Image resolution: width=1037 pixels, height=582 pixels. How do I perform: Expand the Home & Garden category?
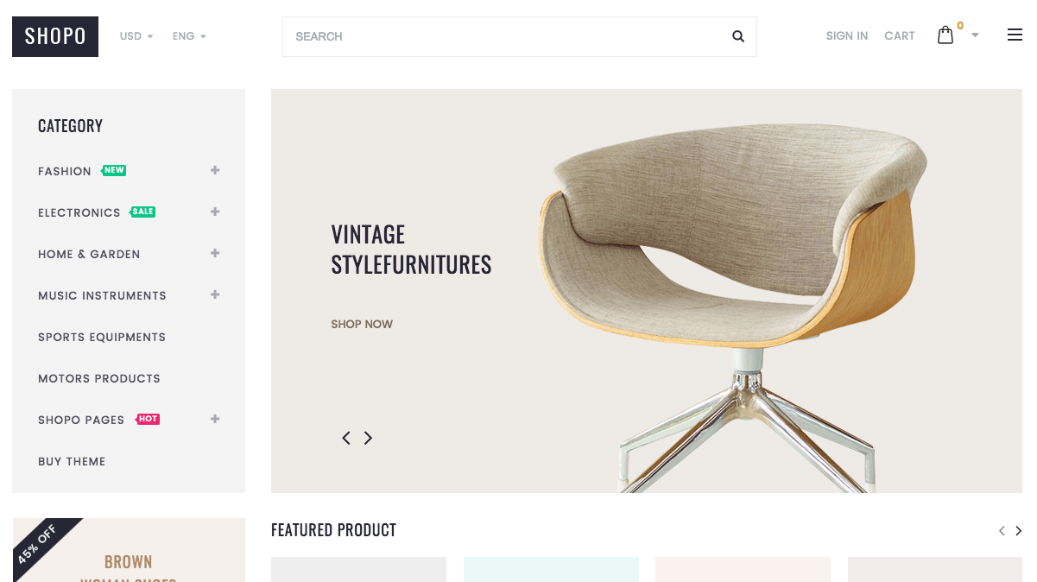point(215,253)
